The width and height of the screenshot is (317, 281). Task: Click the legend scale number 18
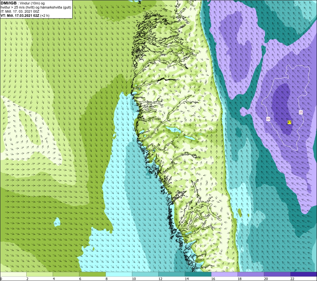click(240, 279)
